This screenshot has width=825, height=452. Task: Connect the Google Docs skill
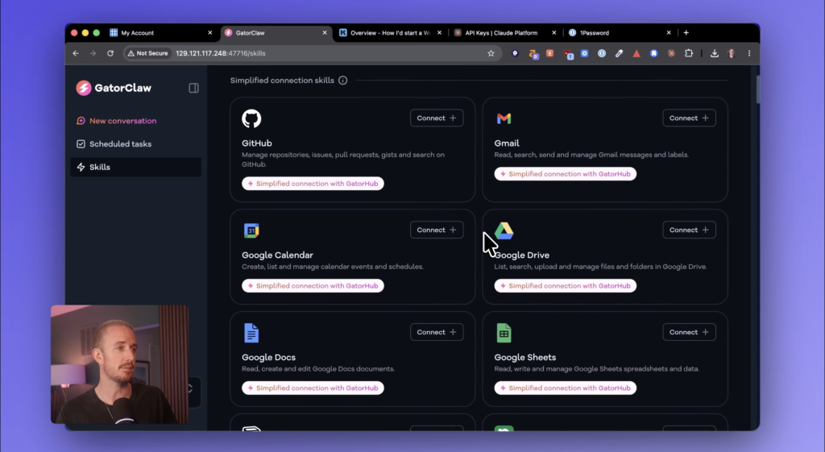coord(437,332)
